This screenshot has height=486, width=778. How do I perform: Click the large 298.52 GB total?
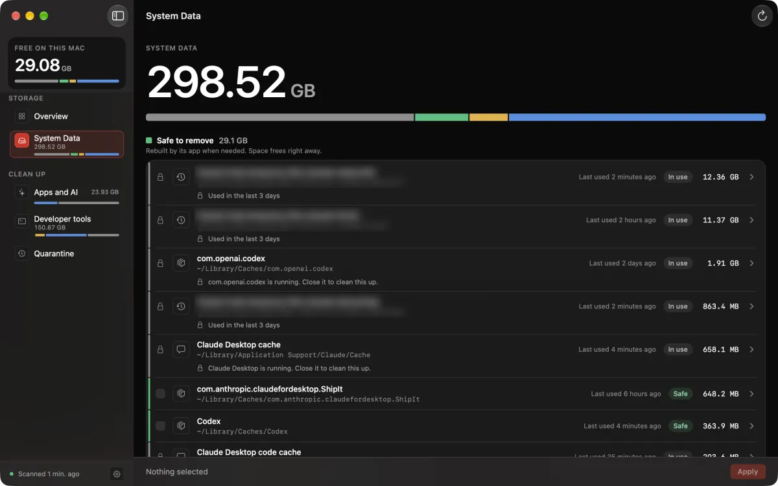231,83
